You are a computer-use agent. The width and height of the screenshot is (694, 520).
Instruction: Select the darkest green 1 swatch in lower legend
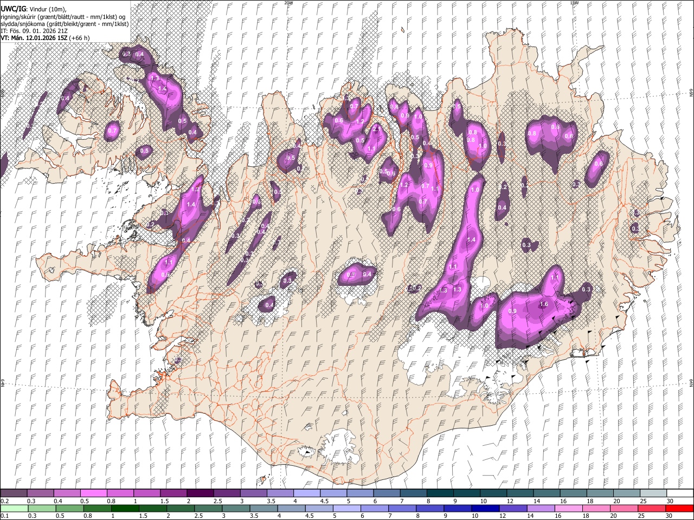tap(125, 508)
